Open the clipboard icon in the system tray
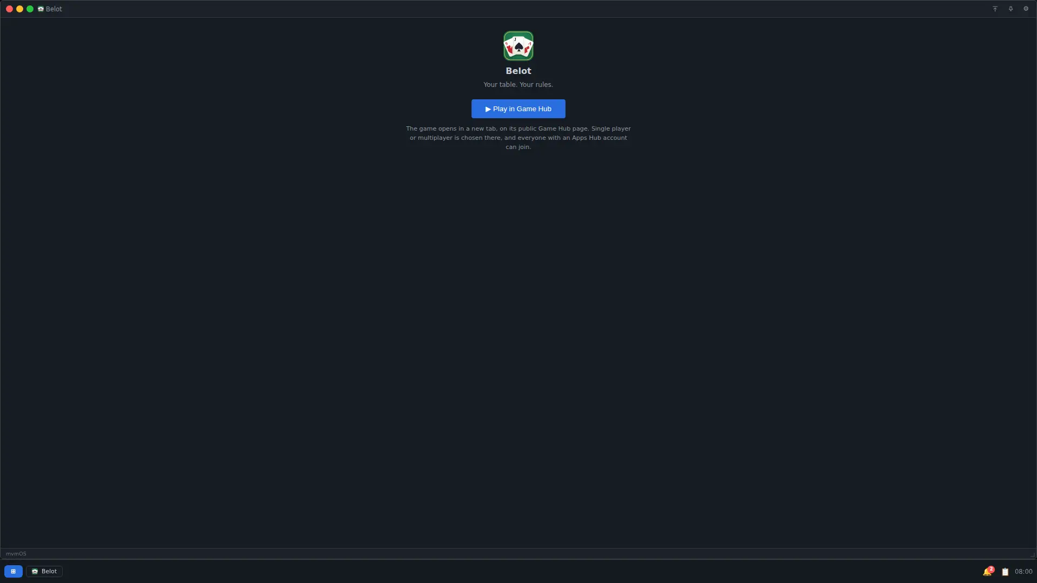The width and height of the screenshot is (1037, 583). [x=1005, y=572]
